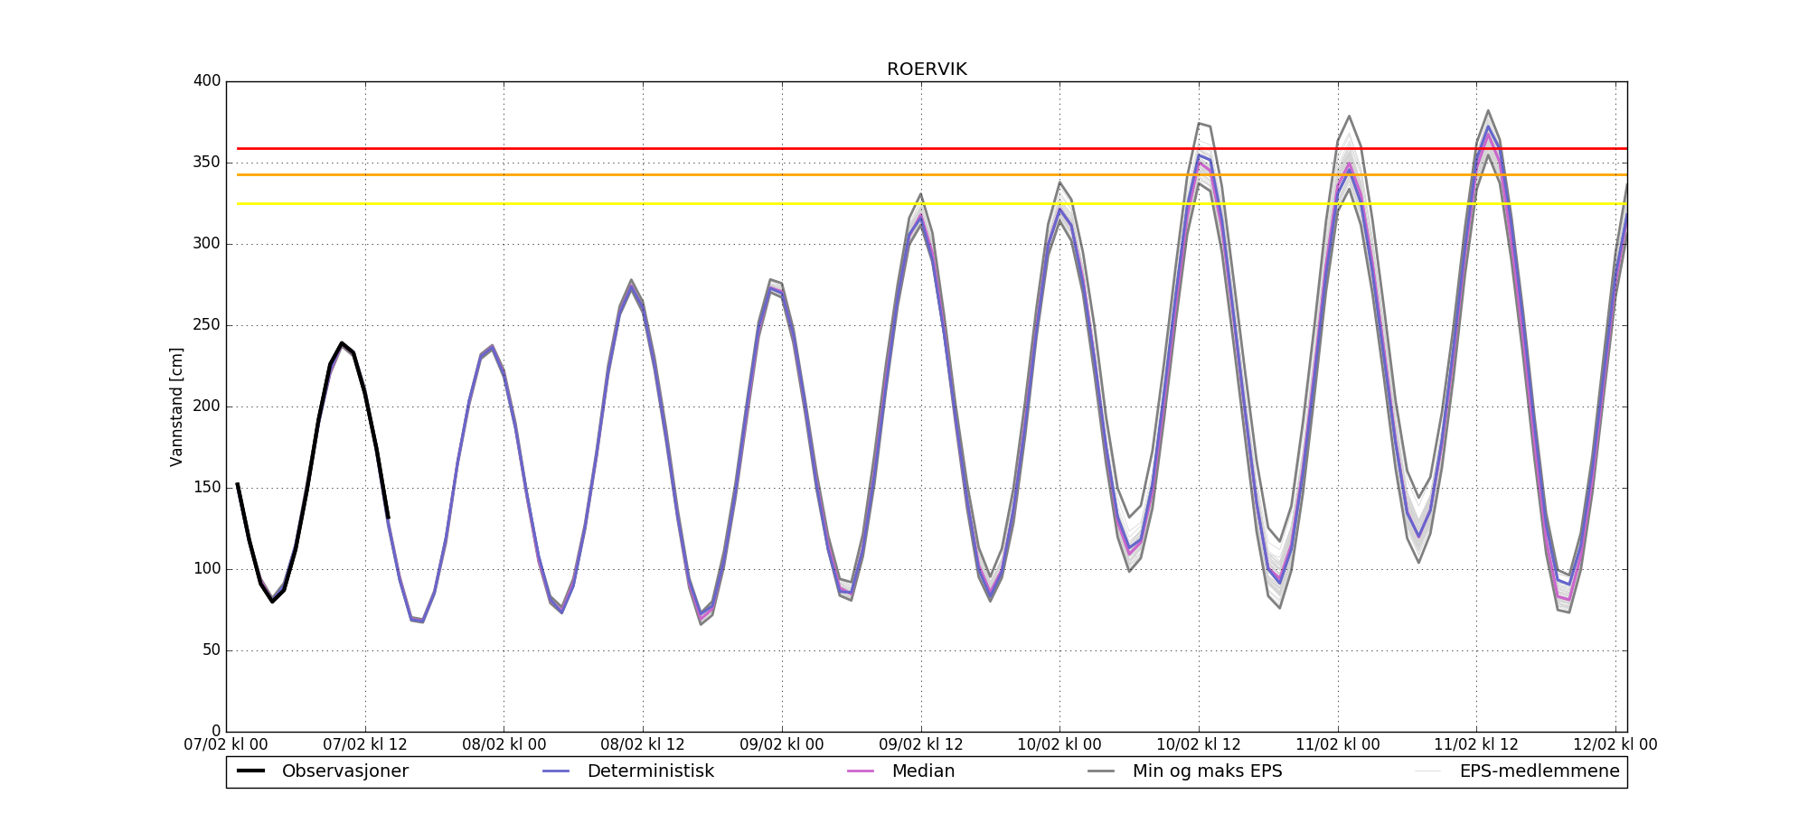Click the 07/02 kl 12 time tick label
The image size is (1808, 813).
point(365,745)
